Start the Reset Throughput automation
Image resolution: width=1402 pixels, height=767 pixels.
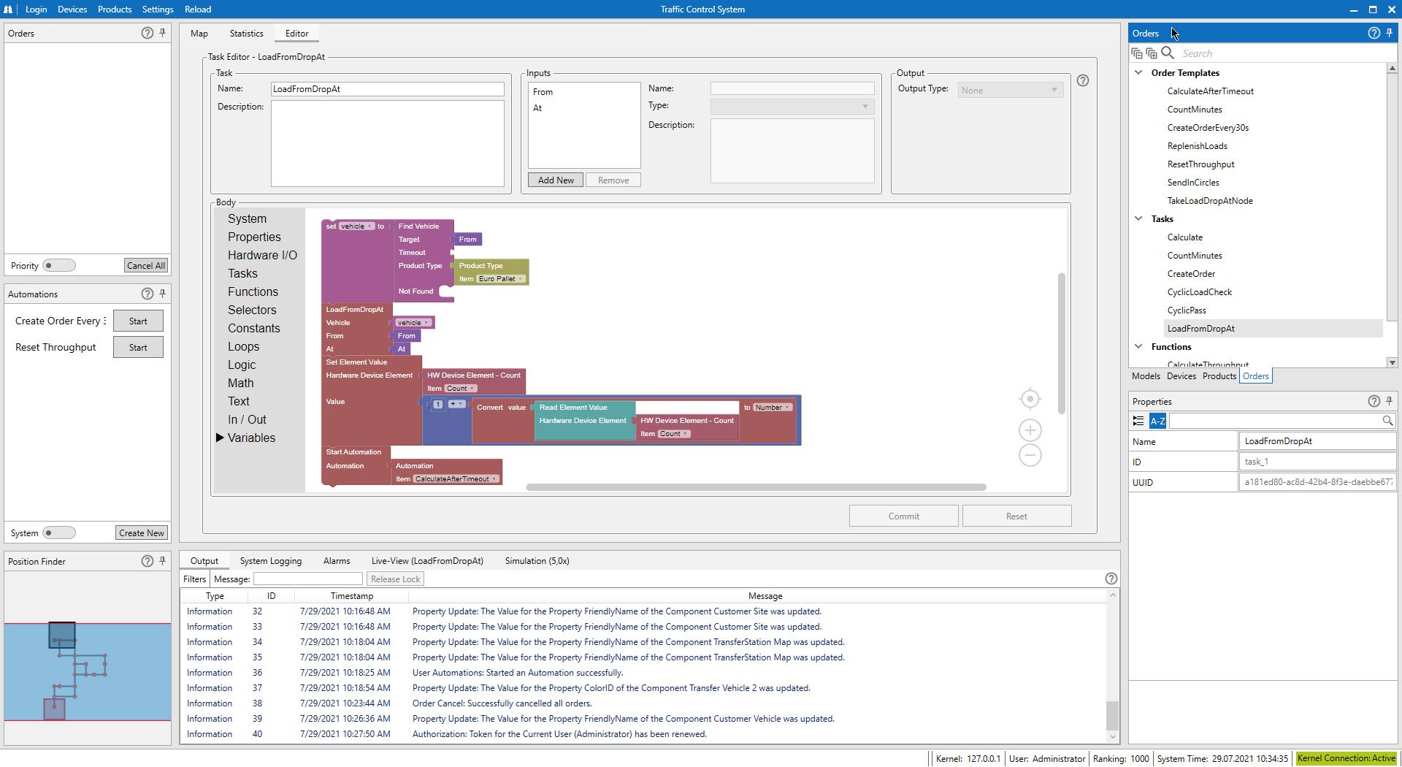[x=138, y=348]
